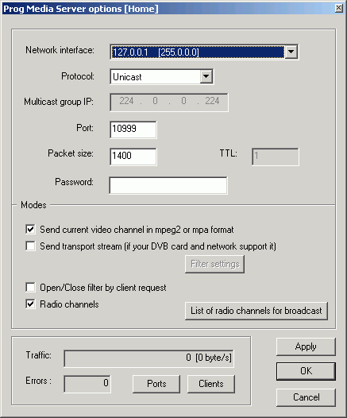Screen dimensions: 347x418
Task: Open the Clients list button
Action: 211,384
